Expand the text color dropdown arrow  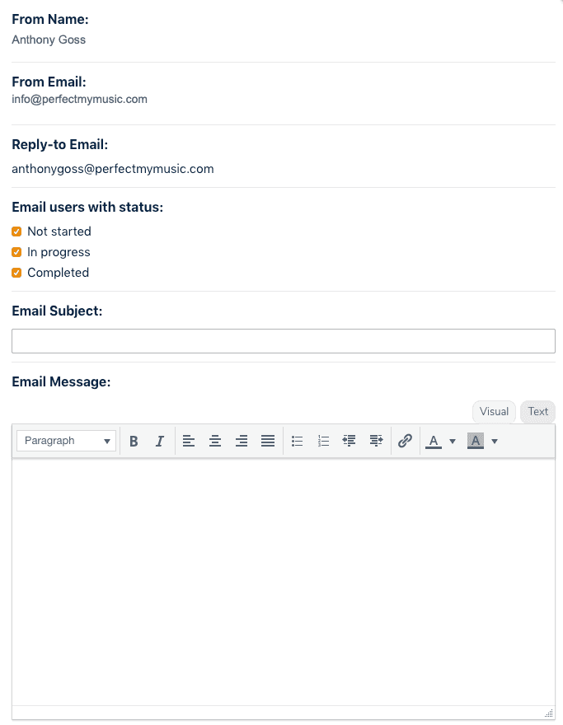453,441
